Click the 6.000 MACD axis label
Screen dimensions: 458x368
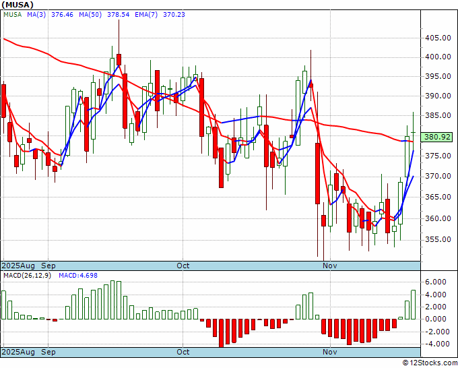436,282
